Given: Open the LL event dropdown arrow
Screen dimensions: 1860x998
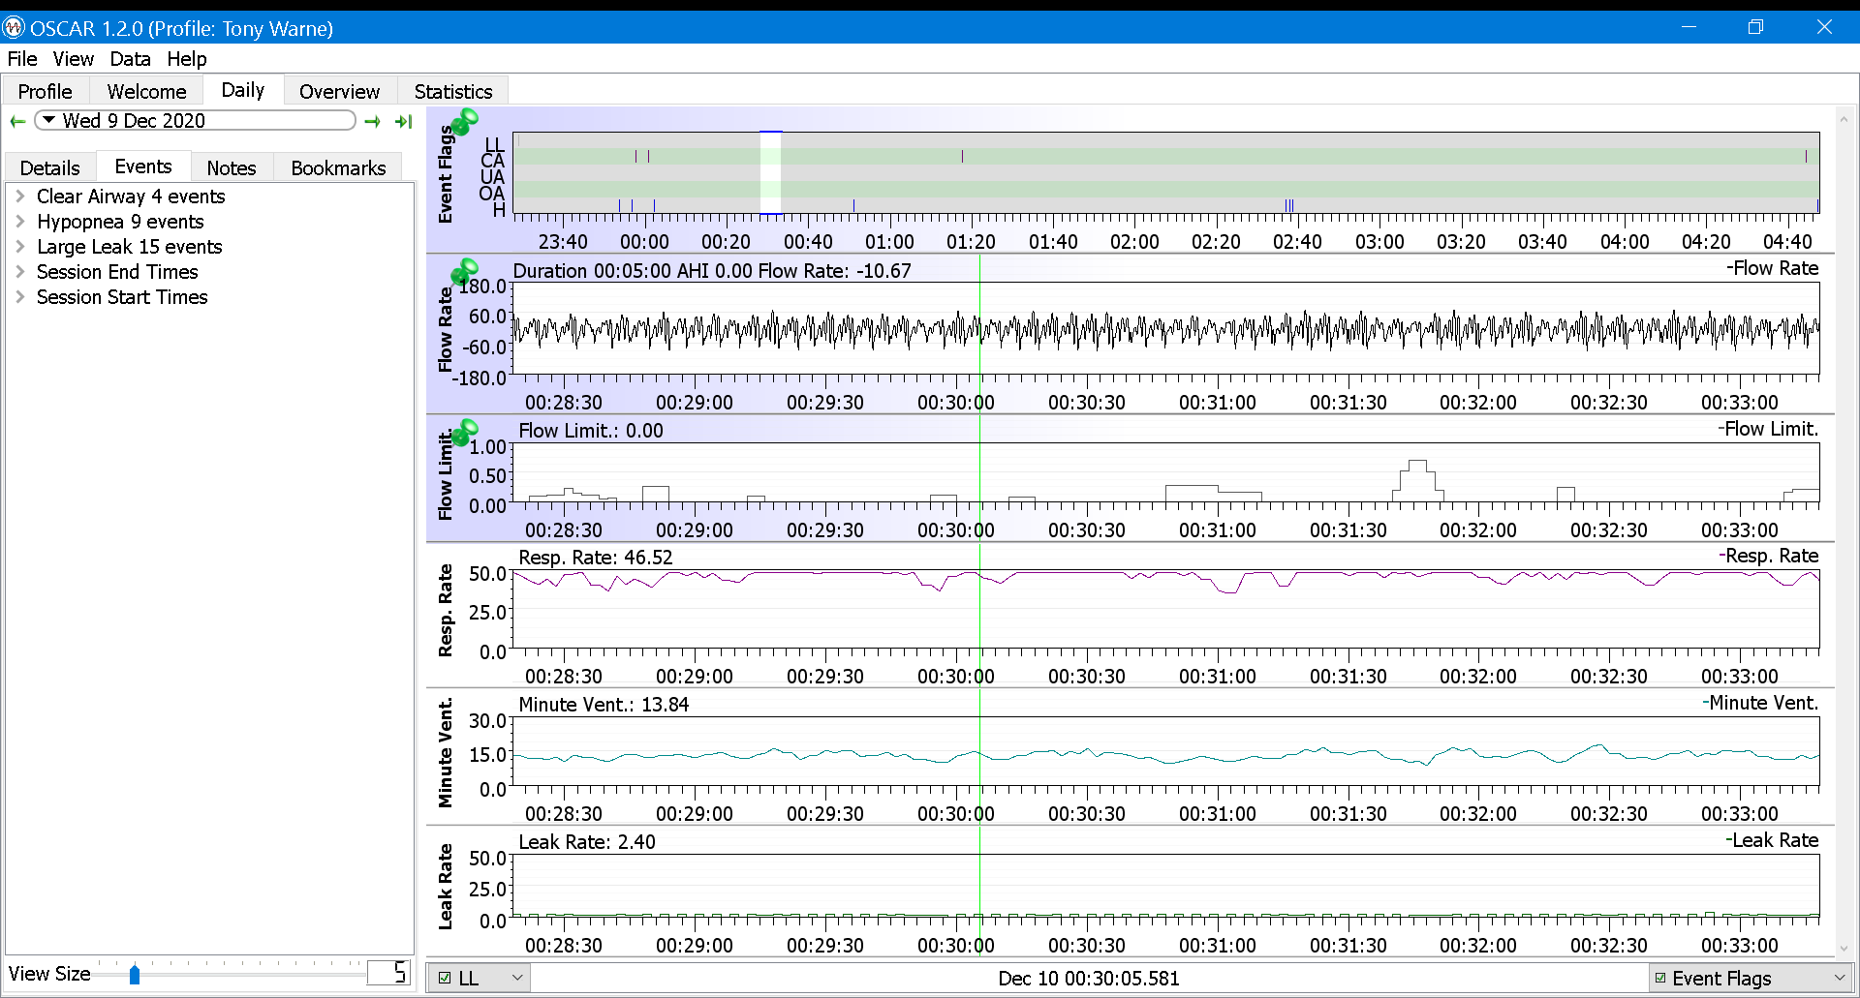Looking at the screenshot, I should (517, 978).
